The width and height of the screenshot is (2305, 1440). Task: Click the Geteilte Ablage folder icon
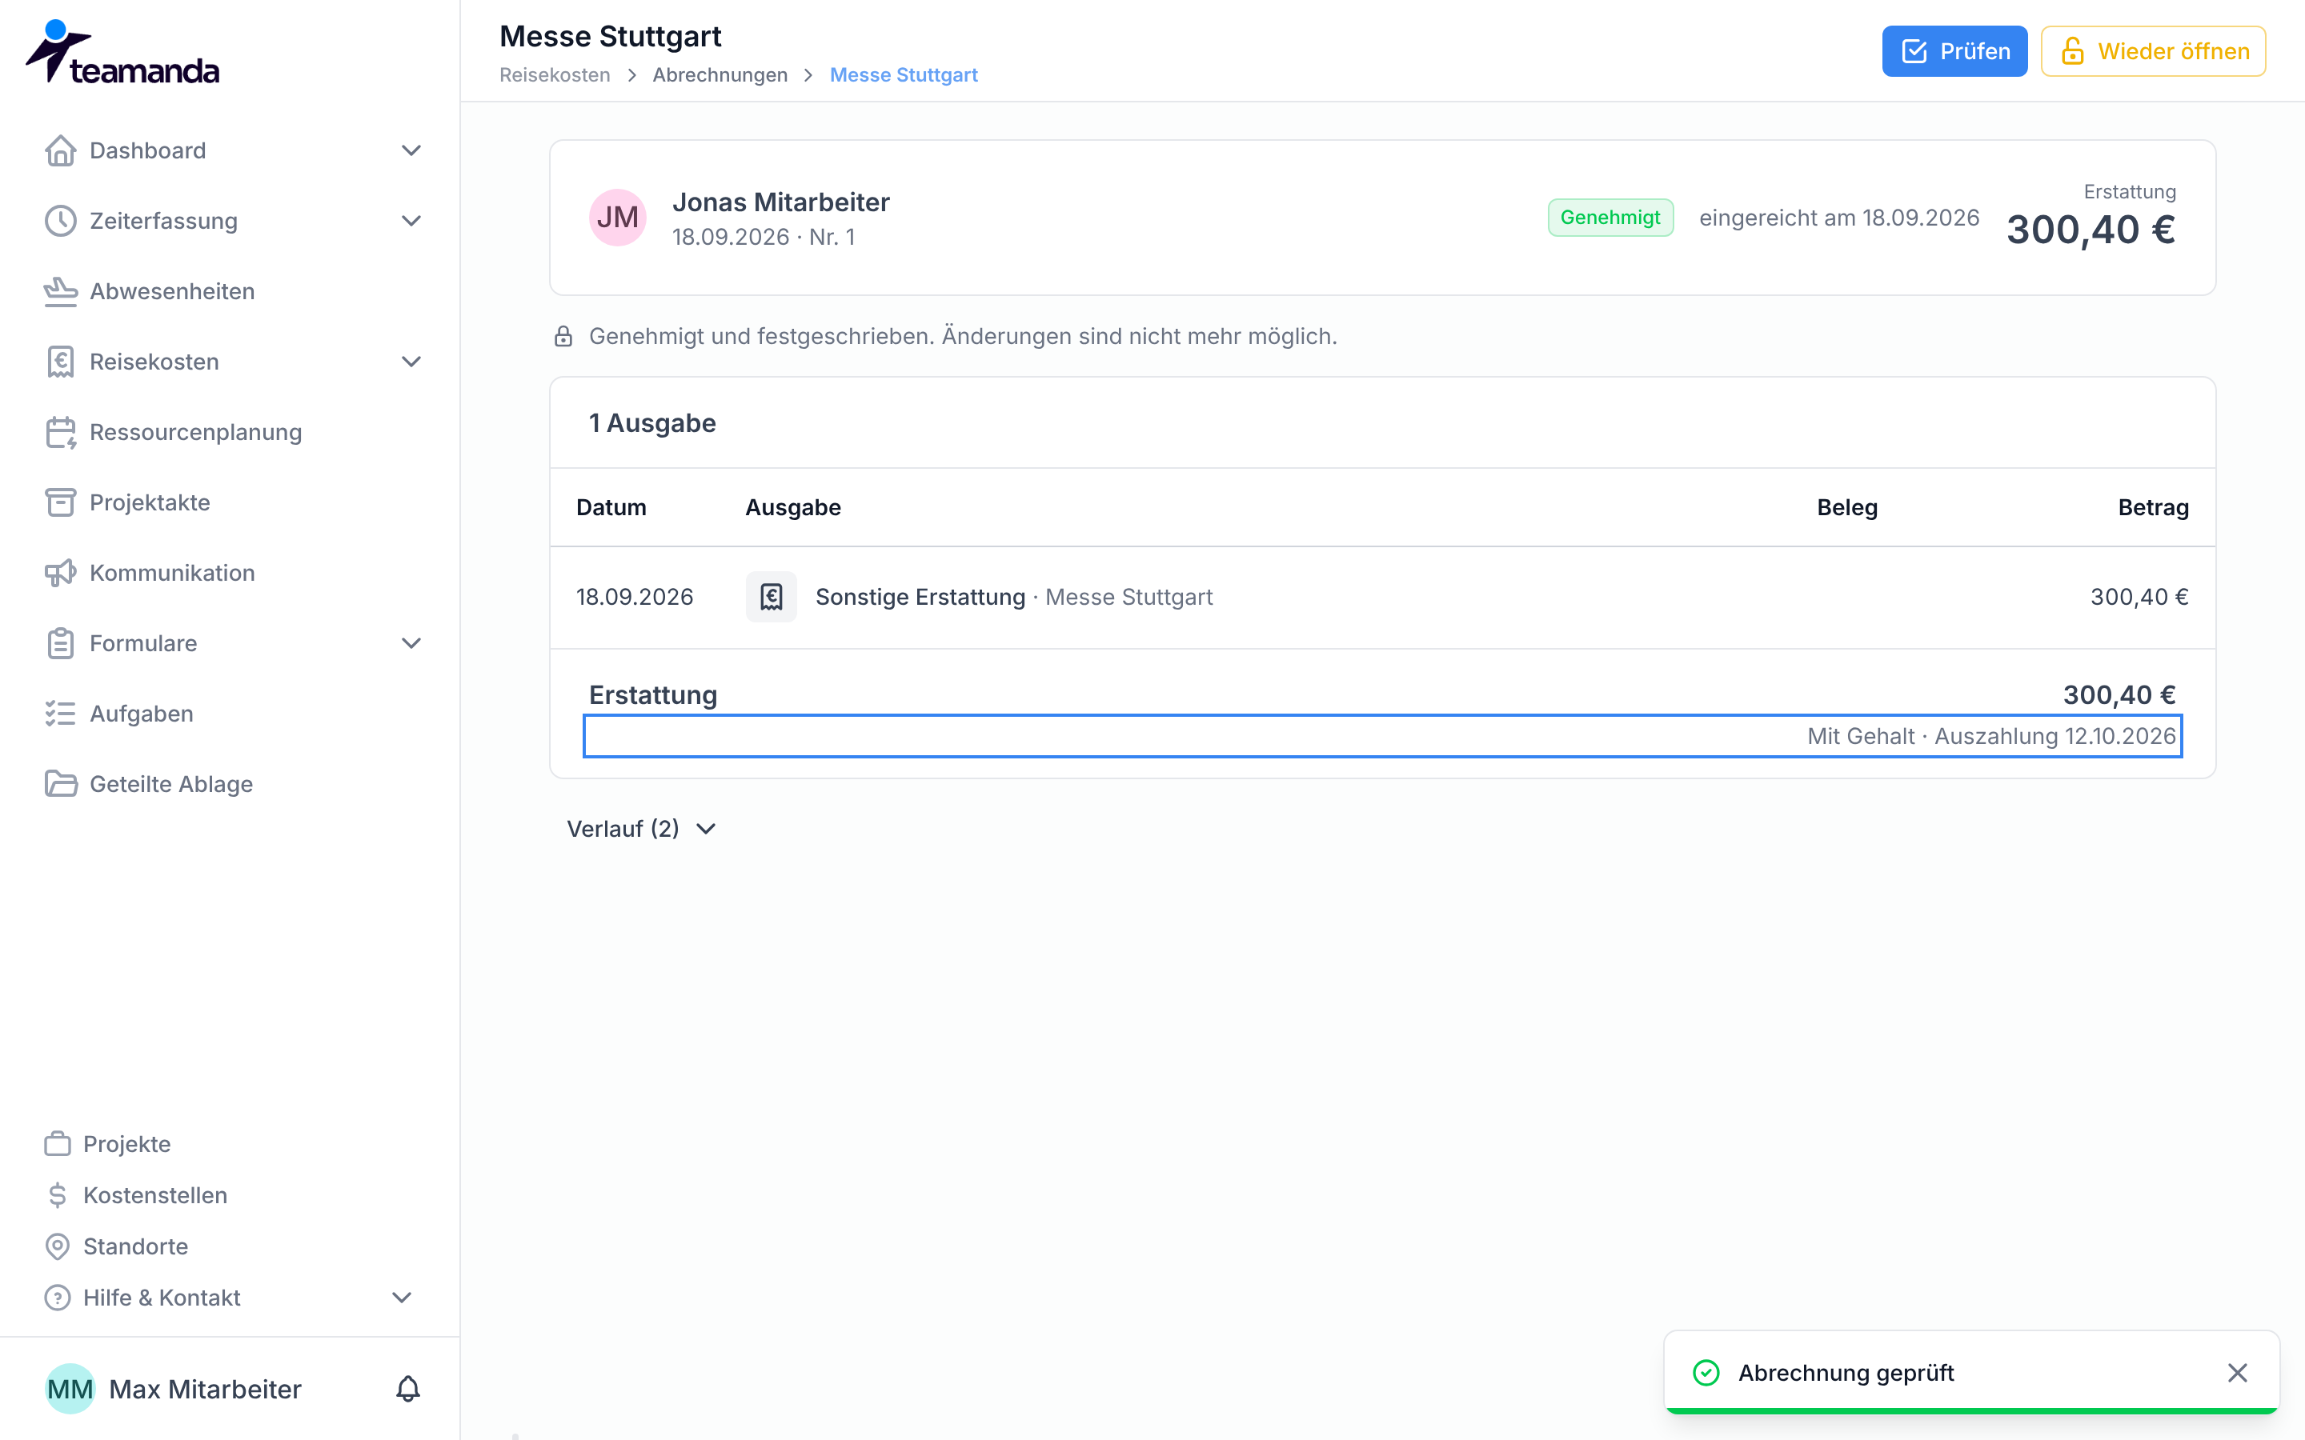pos(61,785)
